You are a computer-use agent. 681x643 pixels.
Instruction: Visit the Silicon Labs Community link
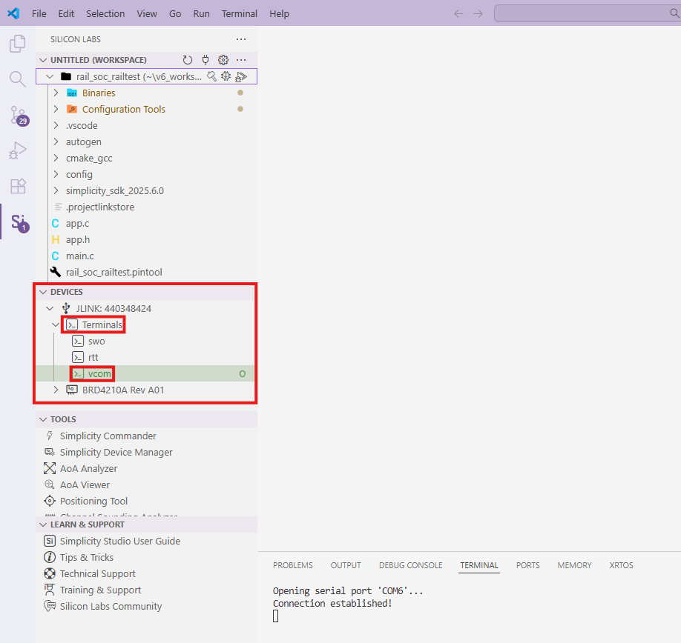point(110,606)
